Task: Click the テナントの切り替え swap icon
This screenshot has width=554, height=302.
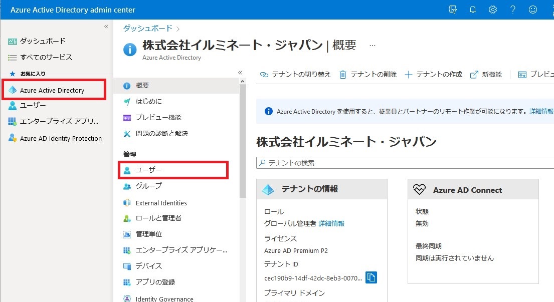Action: point(264,75)
